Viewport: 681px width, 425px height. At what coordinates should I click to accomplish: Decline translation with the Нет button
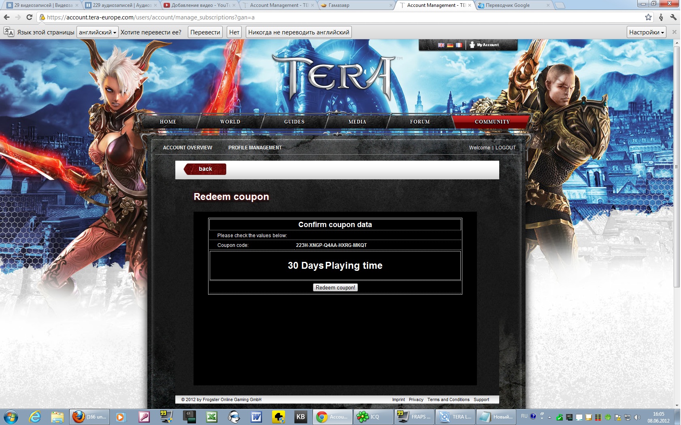[x=234, y=32]
